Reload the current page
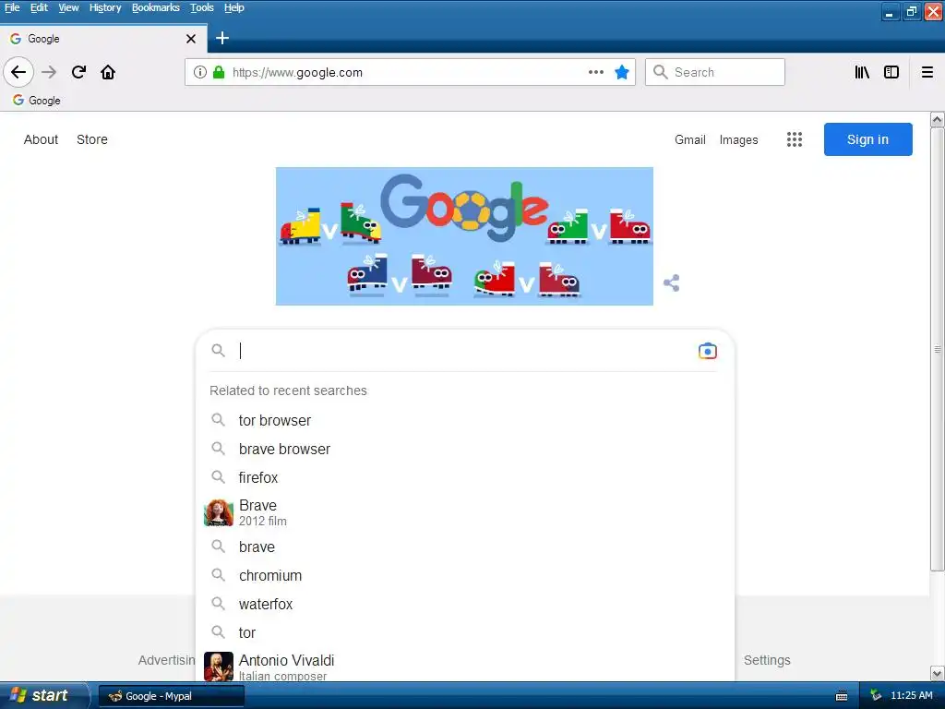Screen dimensions: 945x709 click(78, 72)
